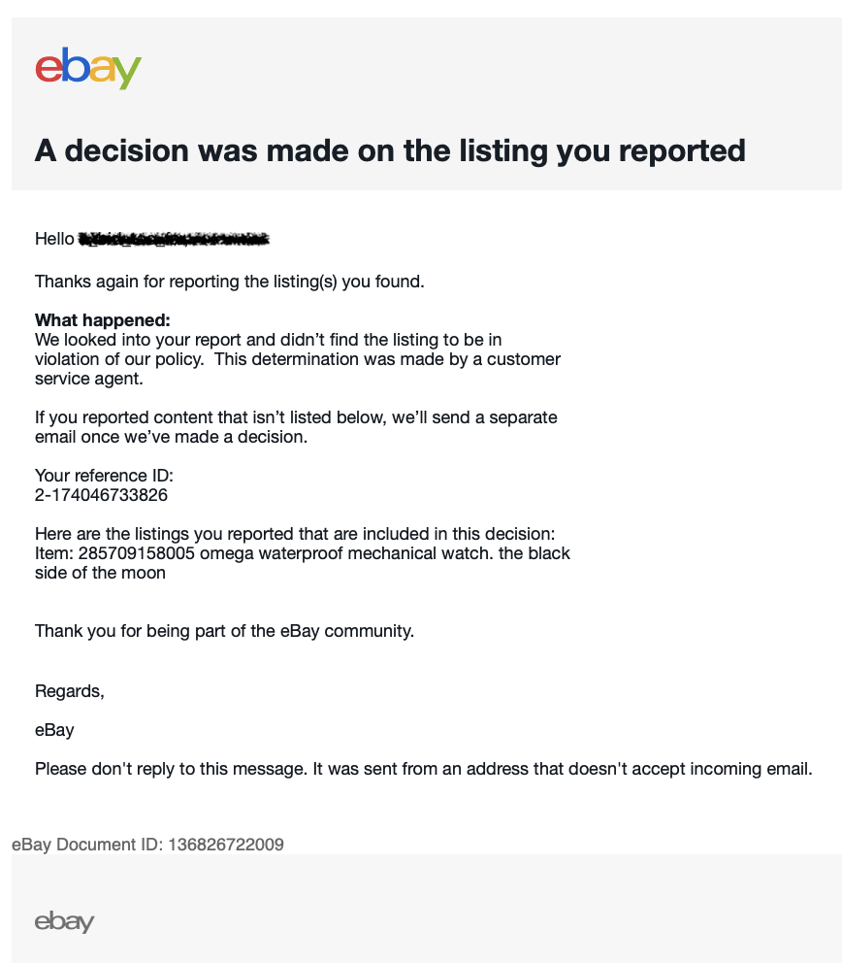Click the gray eBay logo in footer

(x=64, y=921)
